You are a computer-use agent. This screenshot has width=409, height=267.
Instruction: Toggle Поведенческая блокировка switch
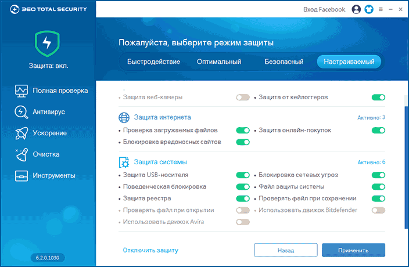(243, 187)
